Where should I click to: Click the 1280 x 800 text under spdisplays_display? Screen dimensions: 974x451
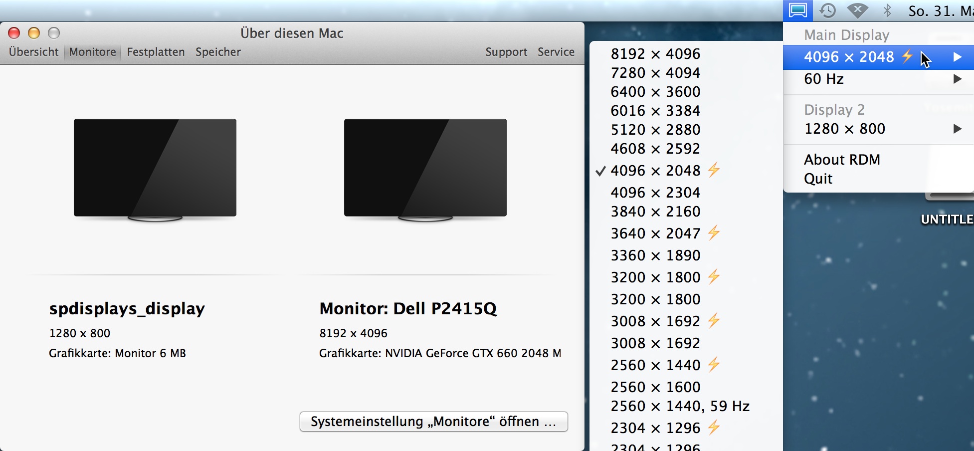tap(80, 333)
